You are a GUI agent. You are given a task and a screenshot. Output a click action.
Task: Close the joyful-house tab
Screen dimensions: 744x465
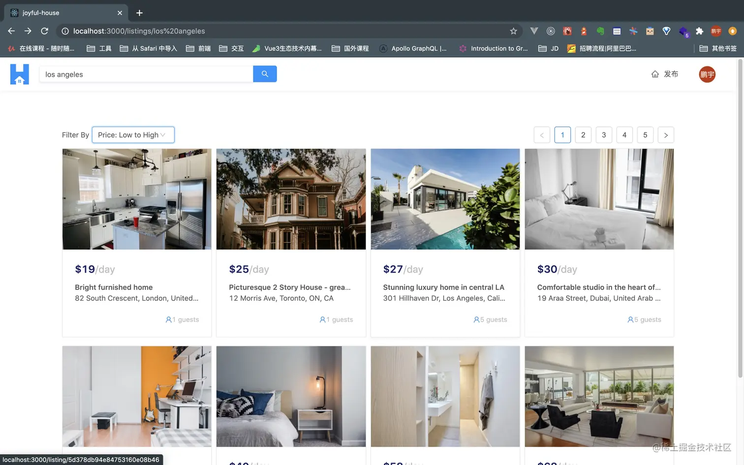tap(120, 13)
